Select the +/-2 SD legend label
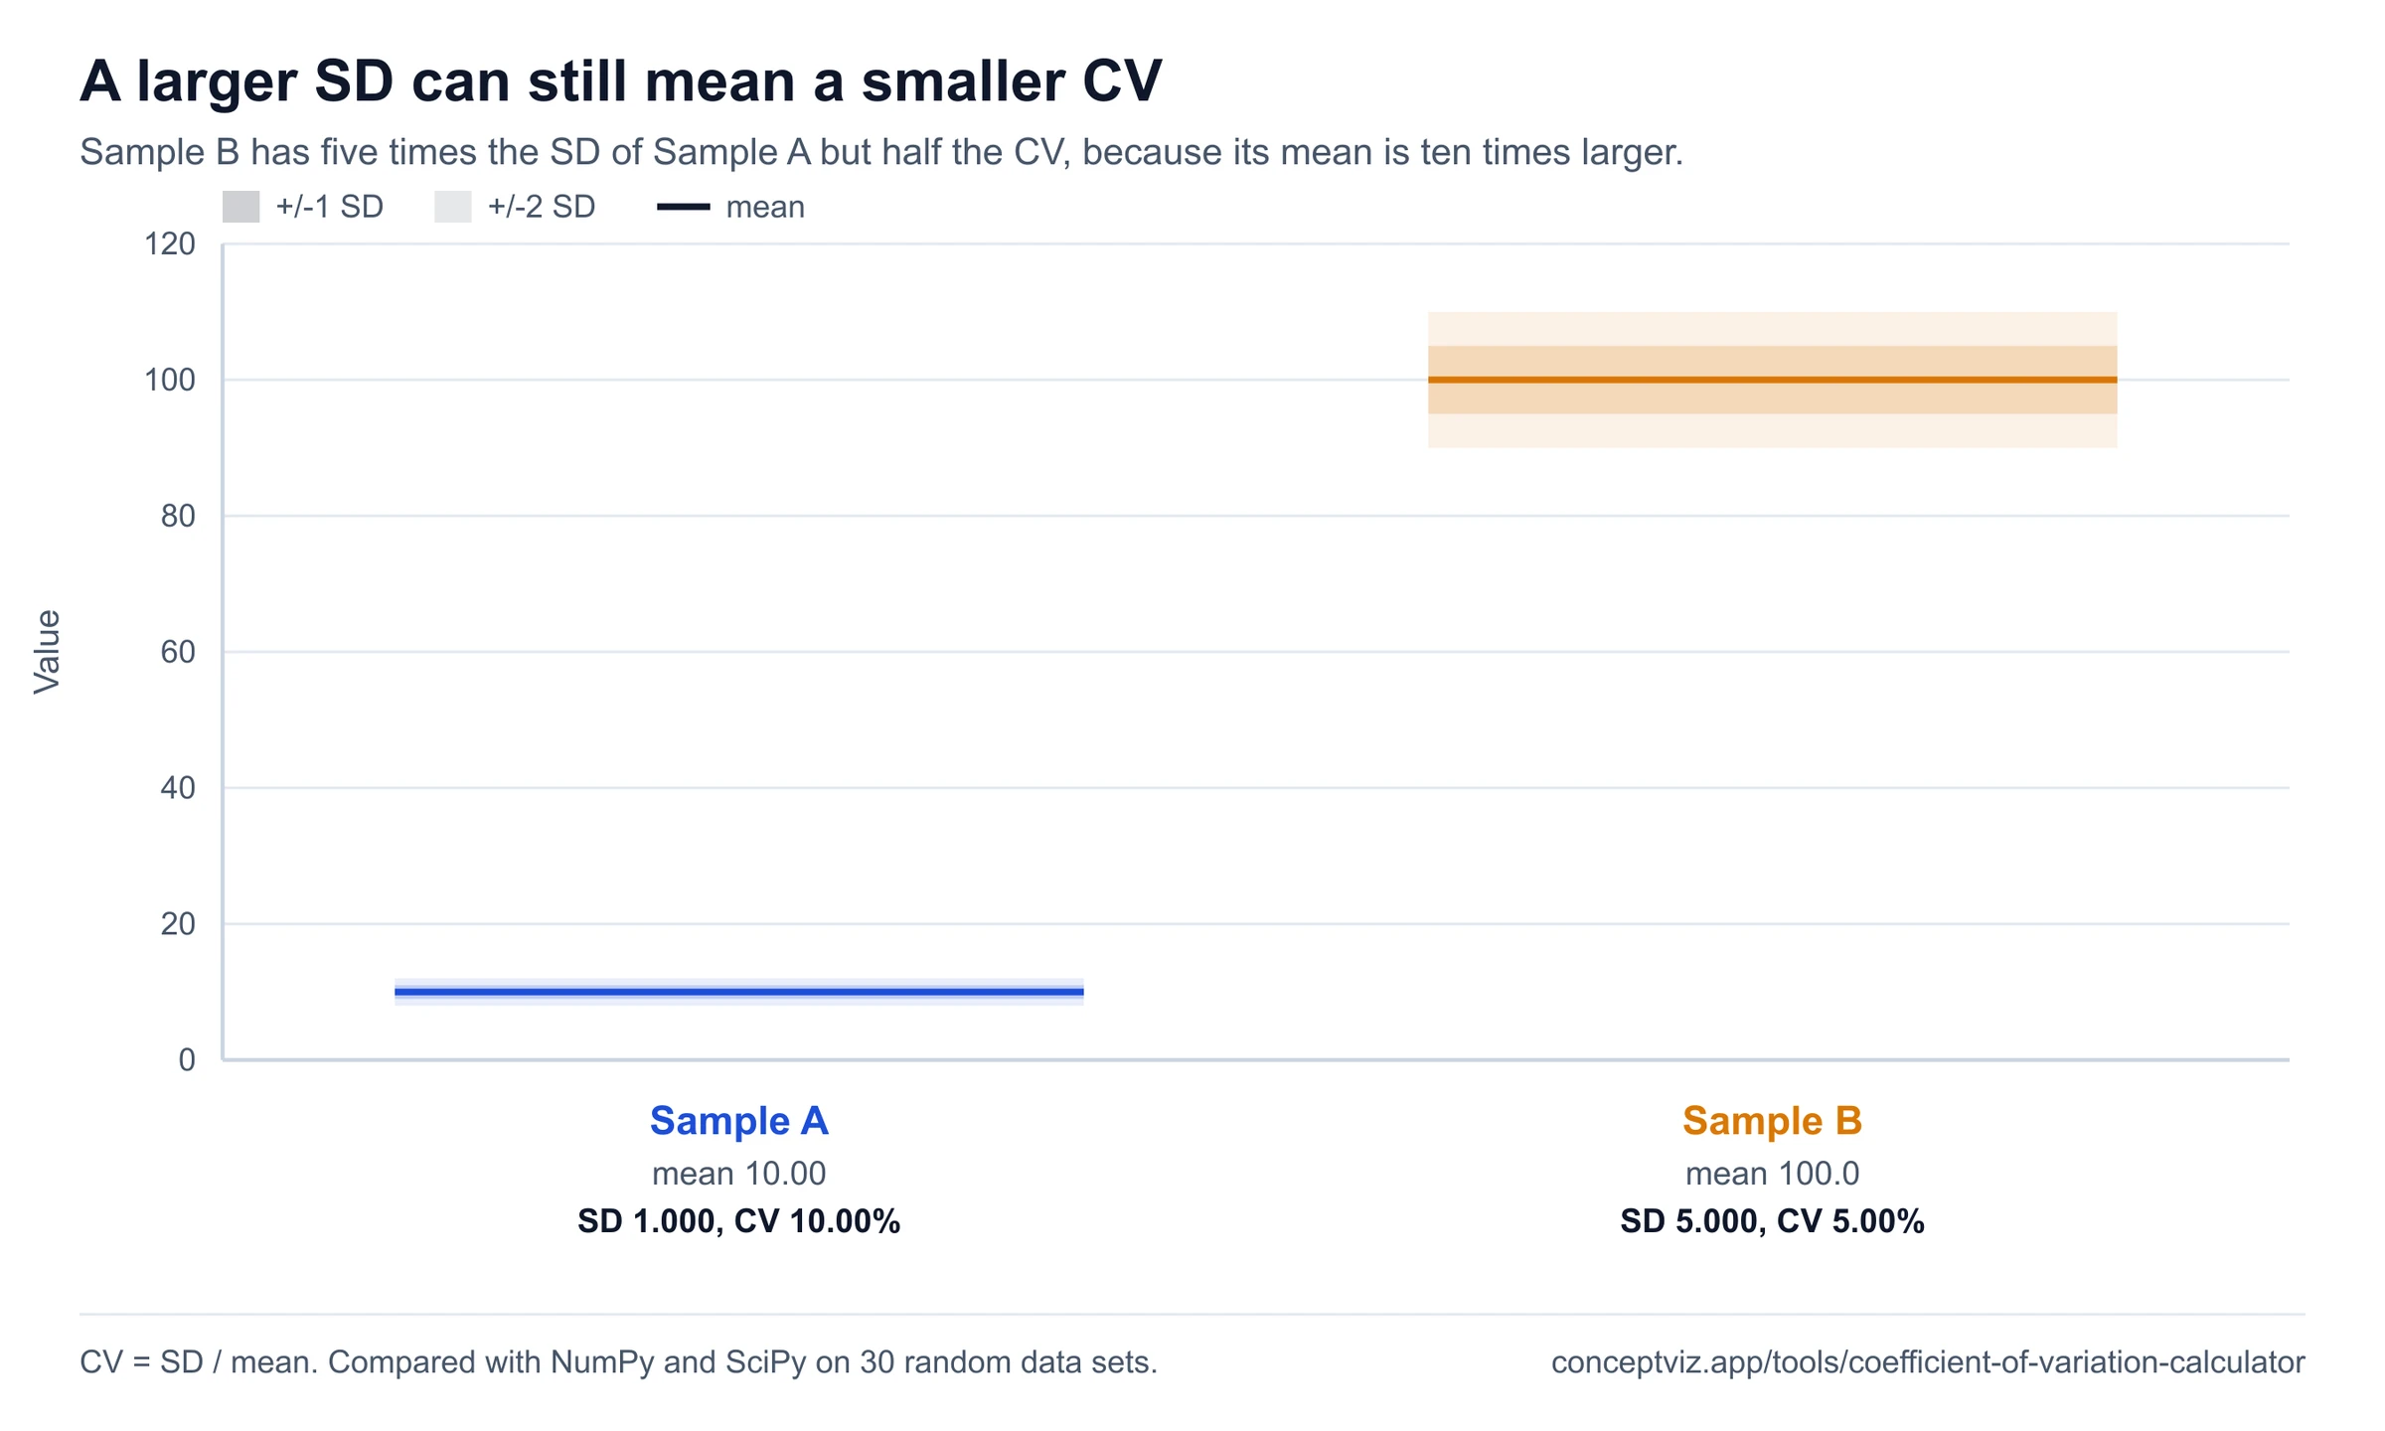2385x1431 pixels. click(542, 207)
